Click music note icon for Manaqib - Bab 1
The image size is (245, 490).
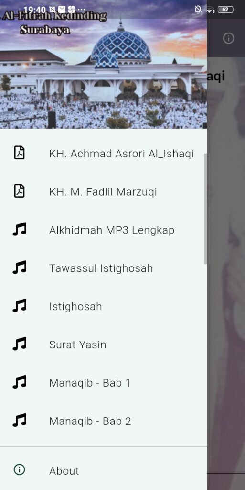[20, 382]
